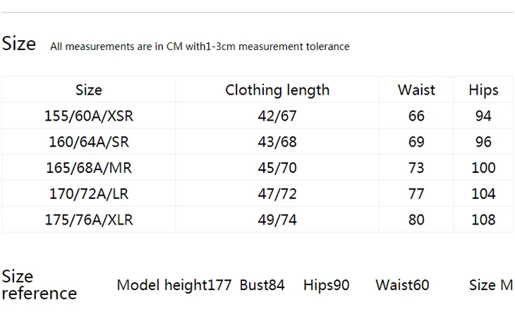515x326 pixels.
Task: Click the 49/74 clothing length value
Action: [x=277, y=219]
